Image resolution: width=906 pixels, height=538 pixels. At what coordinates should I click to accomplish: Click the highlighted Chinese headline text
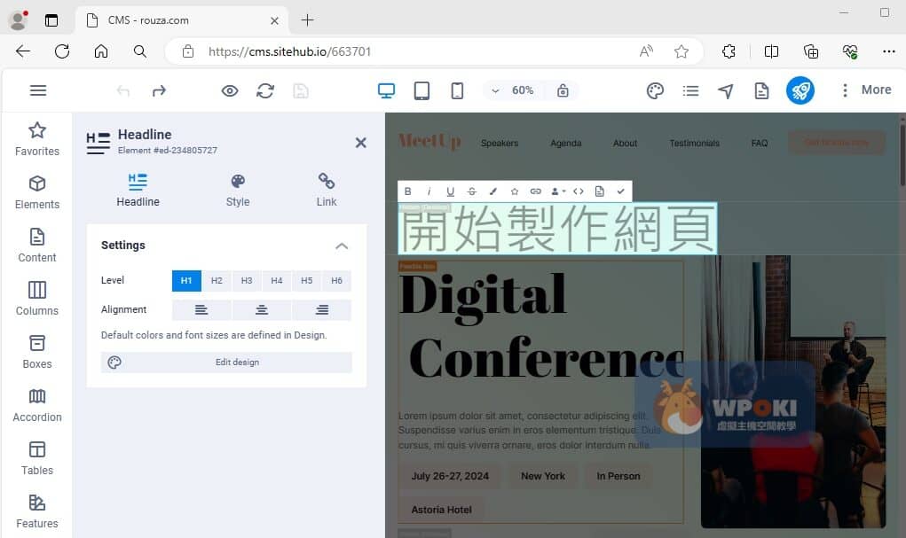pyautogui.click(x=557, y=230)
